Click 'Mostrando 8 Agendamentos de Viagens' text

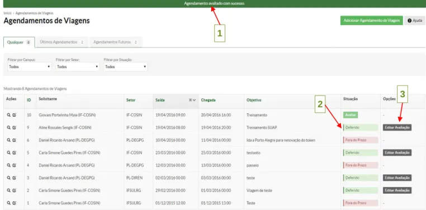35,89
